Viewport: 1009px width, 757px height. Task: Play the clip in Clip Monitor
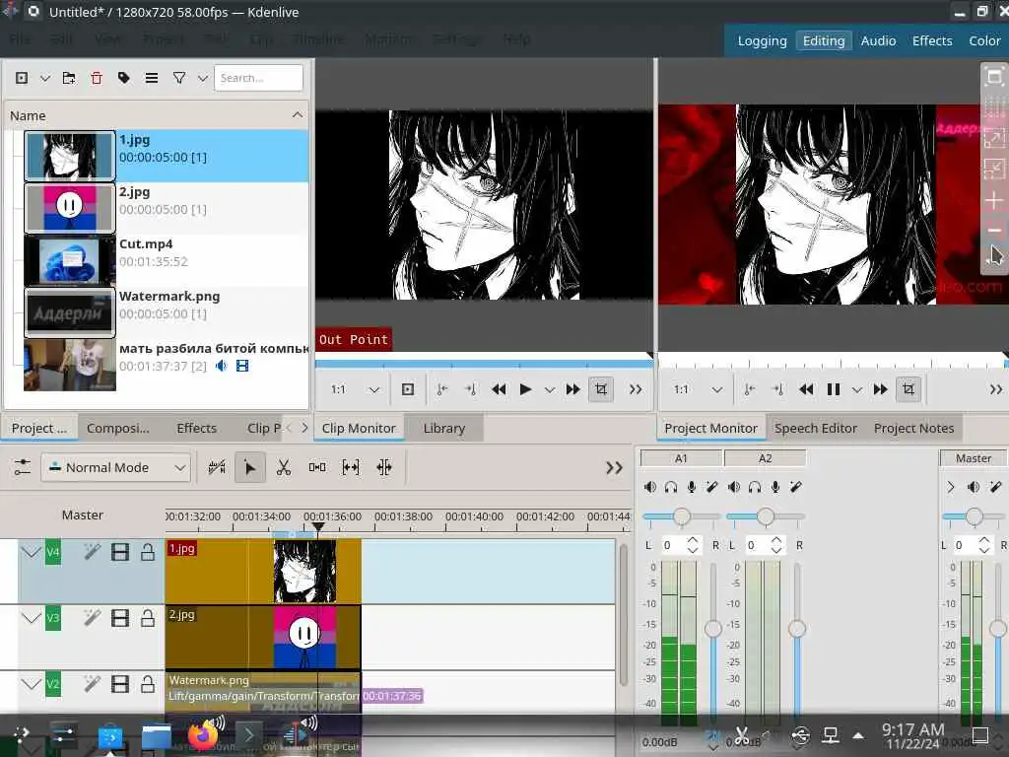click(525, 389)
